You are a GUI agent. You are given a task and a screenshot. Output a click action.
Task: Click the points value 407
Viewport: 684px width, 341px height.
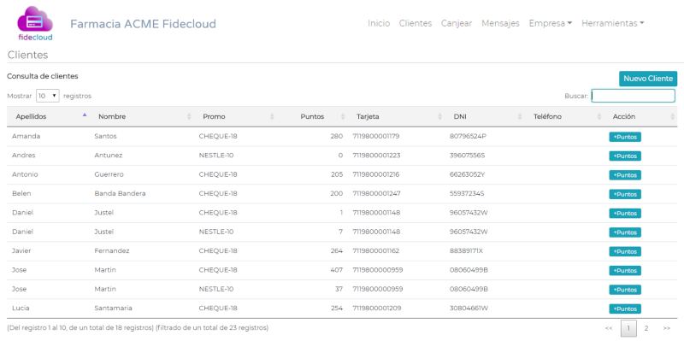(337, 270)
